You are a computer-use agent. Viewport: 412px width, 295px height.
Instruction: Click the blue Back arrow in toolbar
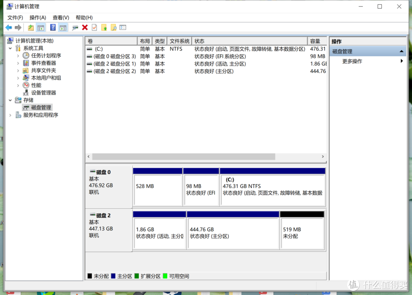pyautogui.click(x=8, y=27)
